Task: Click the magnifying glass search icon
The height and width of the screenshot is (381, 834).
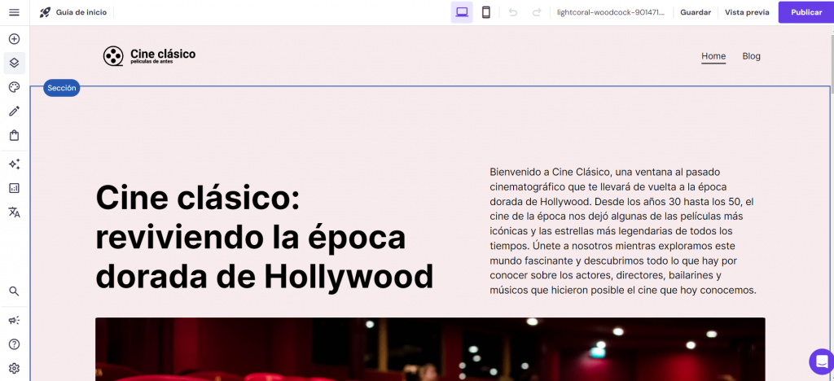Action: [x=14, y=291]
